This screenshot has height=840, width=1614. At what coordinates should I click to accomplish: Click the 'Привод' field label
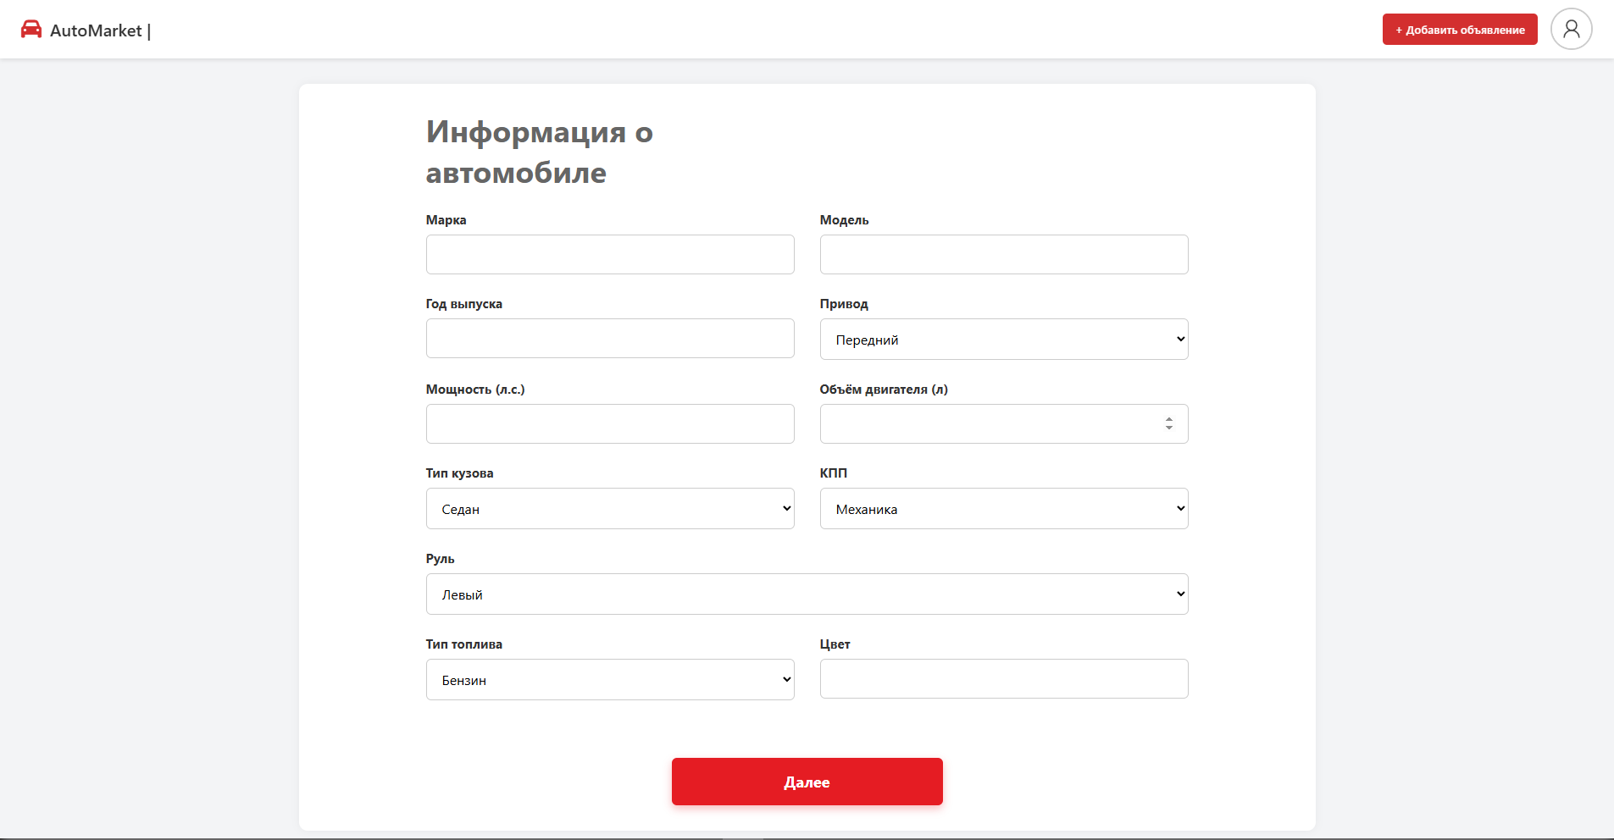843,304
